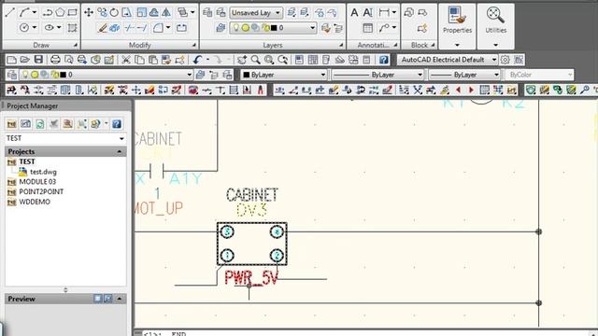The height and width of the screenshot is (336, 598).
Task: Insert a Table from Annotation panel
Action: coord(367,27)
